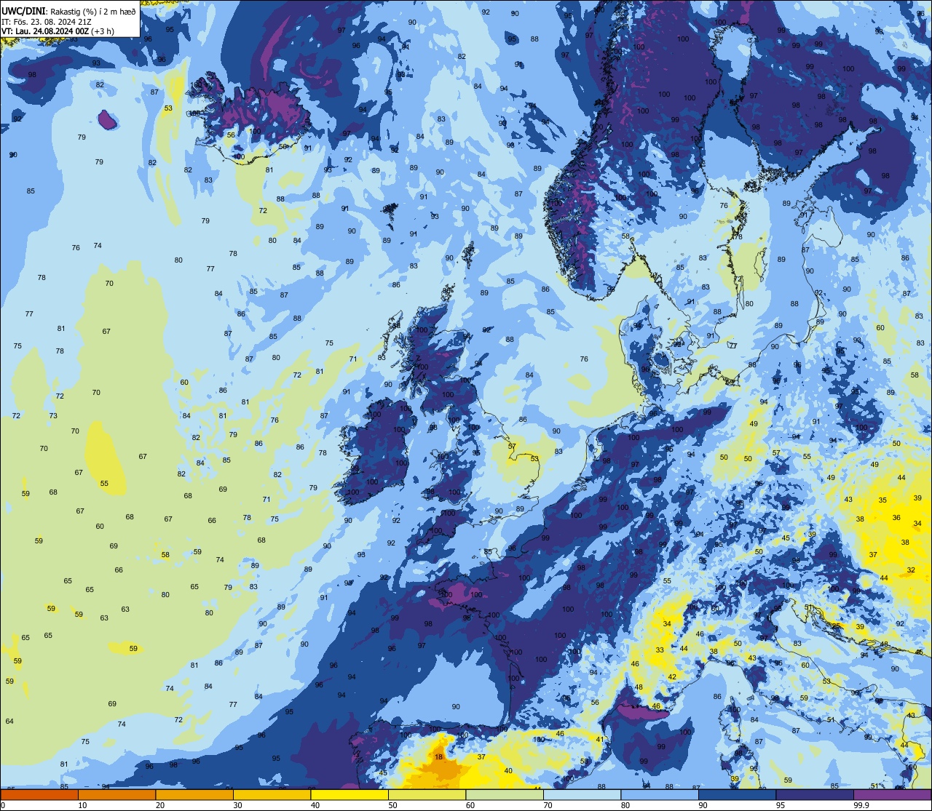Click the legend scale label '40'

tap(315, 805)
